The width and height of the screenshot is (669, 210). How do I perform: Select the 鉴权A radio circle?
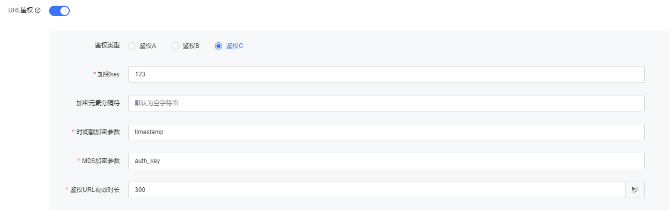click(132, 46)
